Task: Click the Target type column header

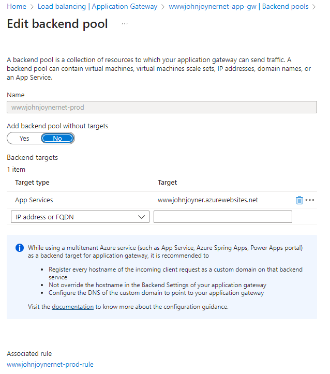Action: point(32,183)
